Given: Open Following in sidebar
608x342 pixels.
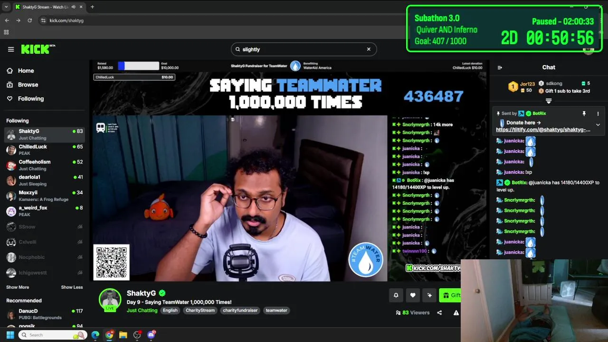Looking at the screenshot, I should pos(30,99).
